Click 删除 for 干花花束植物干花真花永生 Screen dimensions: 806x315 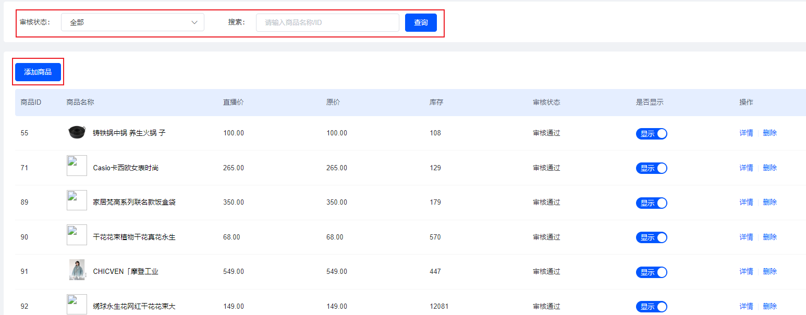tap(770, 237)
